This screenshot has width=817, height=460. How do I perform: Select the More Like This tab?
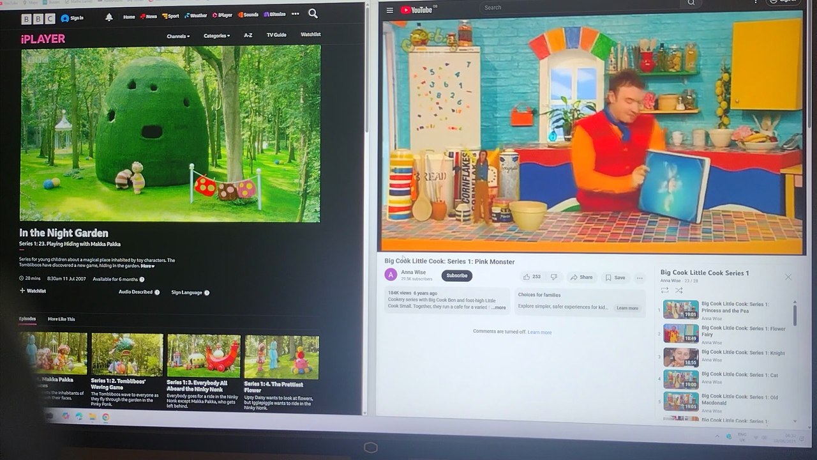pyautogui.click(x=61, y=319)
